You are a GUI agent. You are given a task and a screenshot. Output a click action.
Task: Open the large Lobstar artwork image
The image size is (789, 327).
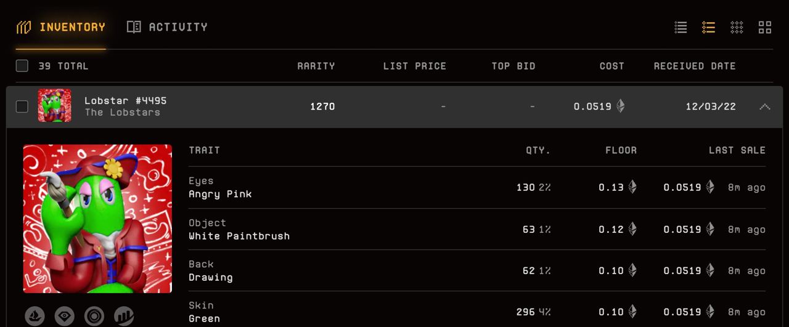point(97,219)
